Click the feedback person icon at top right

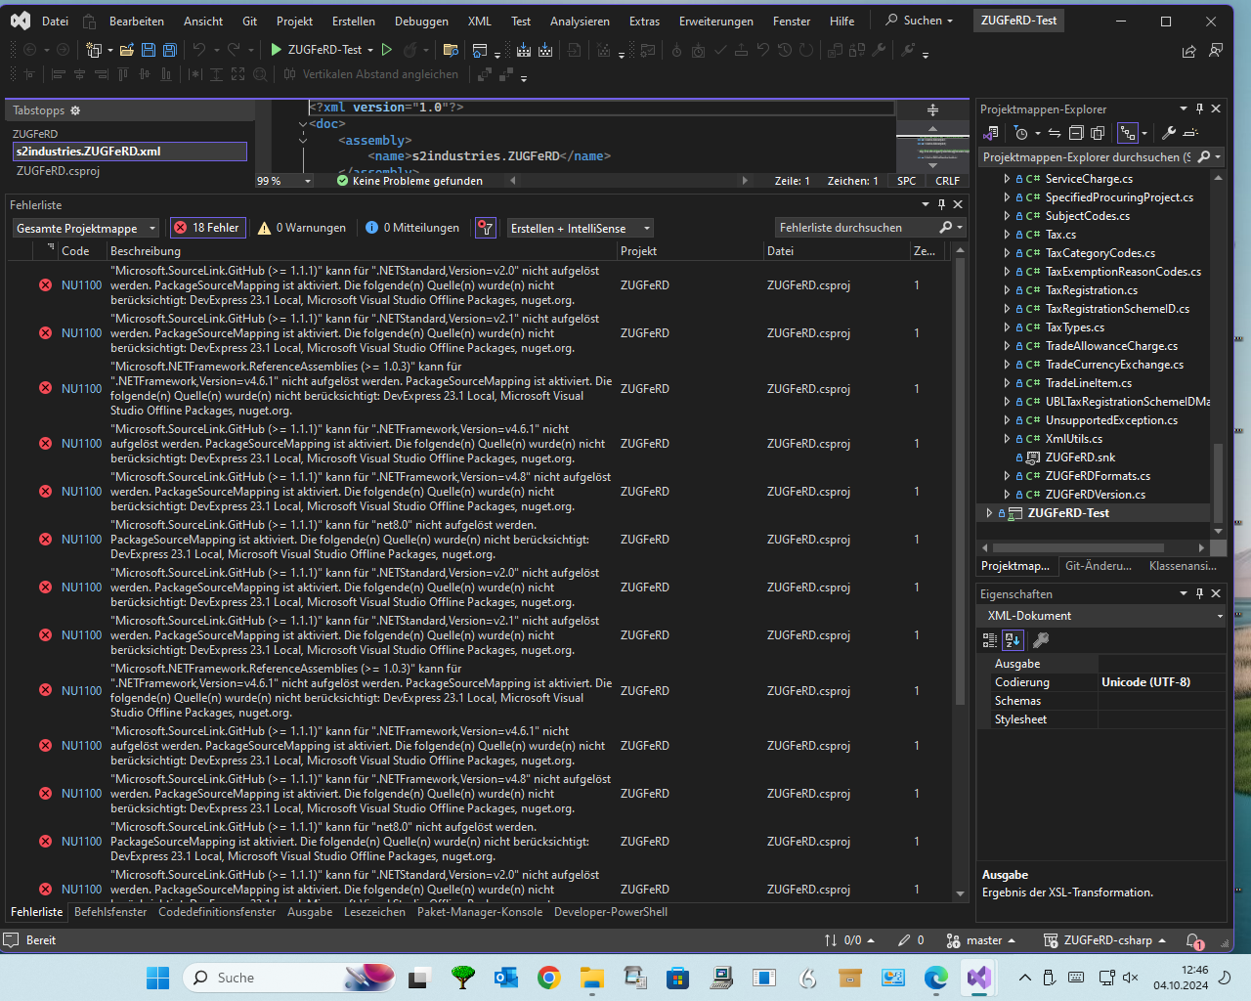coord(1216,50)
